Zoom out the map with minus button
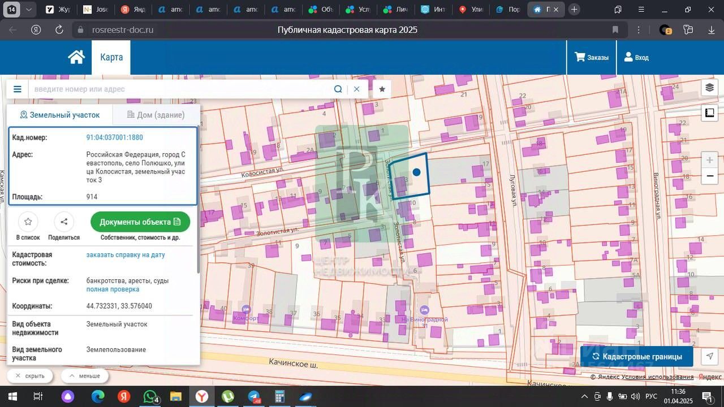Screen dimensions: 724x407 (x=709, y=176)
